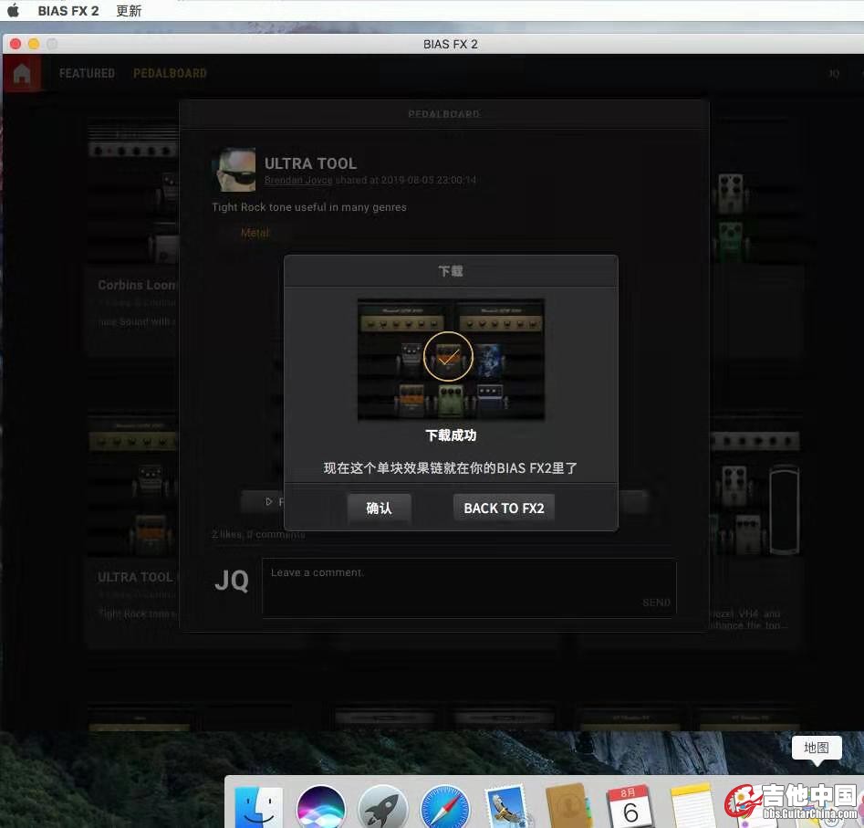The image size is (864, 828).
Task: Click the Metal genre tag
Action: tap(255, 233)
